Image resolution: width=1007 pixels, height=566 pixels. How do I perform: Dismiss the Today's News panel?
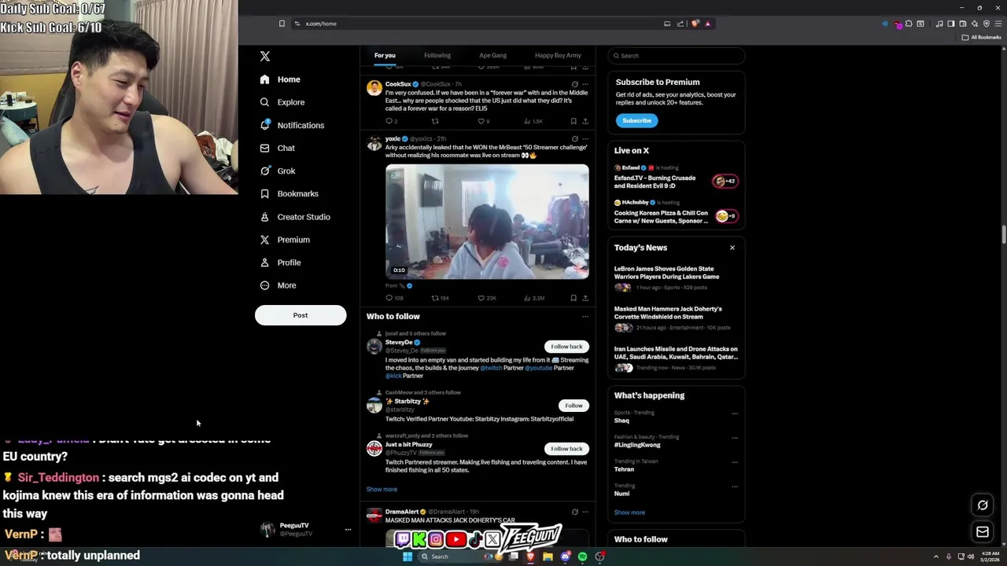732,248
